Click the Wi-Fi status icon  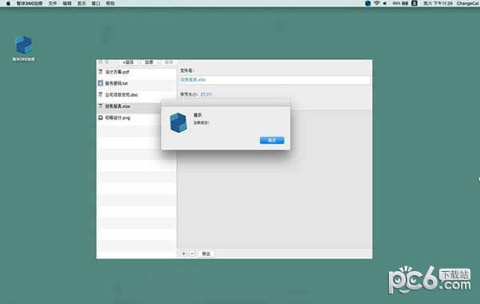[377, 3]
